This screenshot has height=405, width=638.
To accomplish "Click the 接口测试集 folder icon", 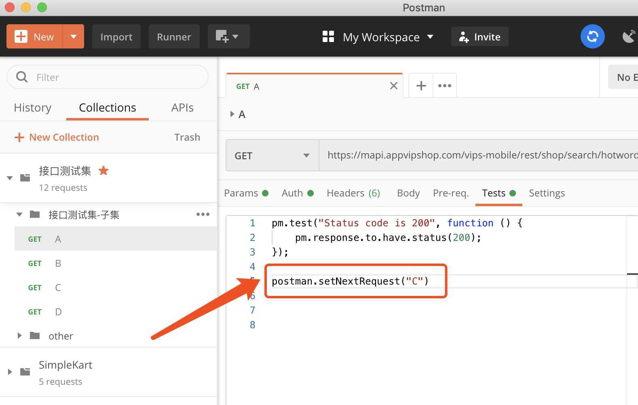I will click(x=25, y=177).
